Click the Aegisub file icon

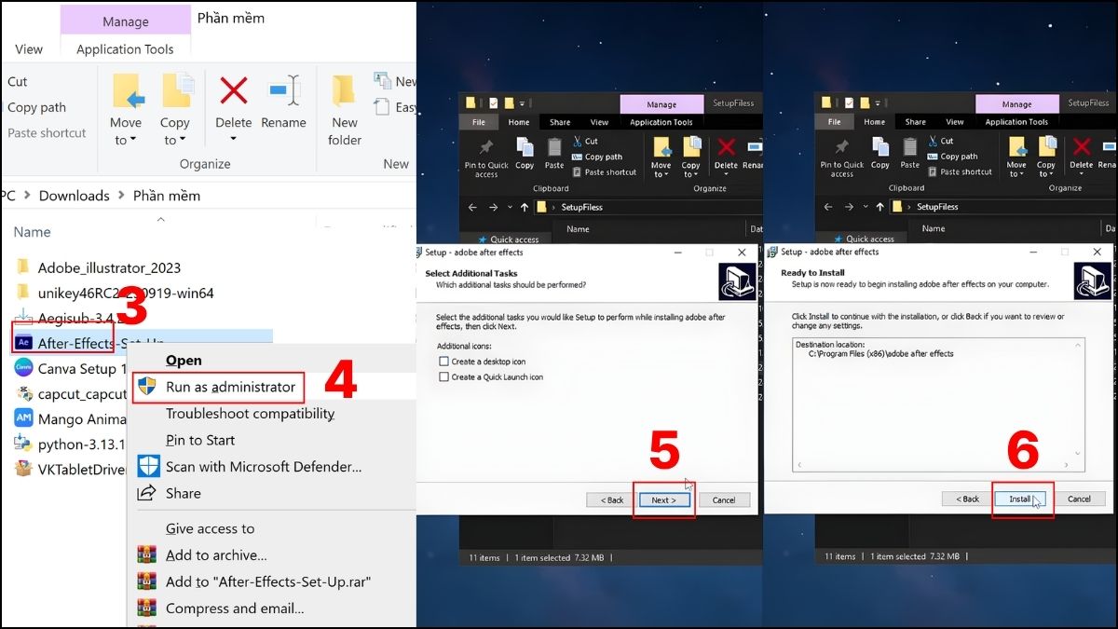click(21, 317)
